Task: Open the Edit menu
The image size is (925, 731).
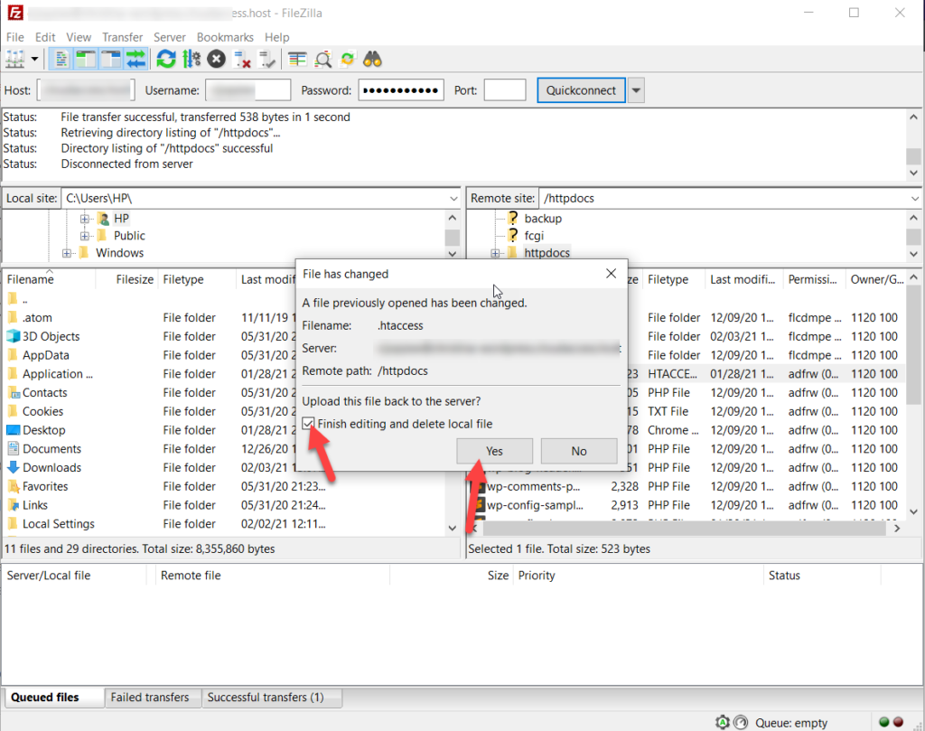Action: click(x=45, y=37)
